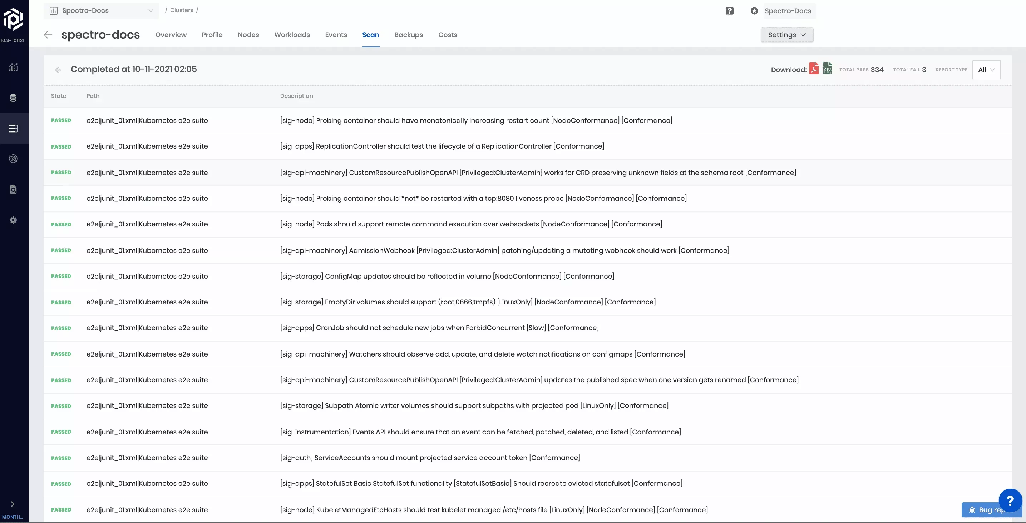Switch to the Workloads tab
The height and width of the screenshot is (523, 1026).
[x=292, y=35]
